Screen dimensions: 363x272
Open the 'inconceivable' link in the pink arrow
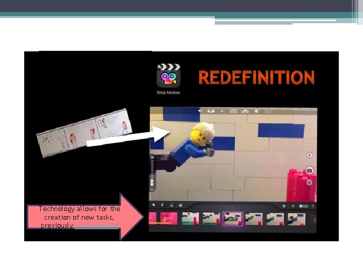tap(97, 225)
